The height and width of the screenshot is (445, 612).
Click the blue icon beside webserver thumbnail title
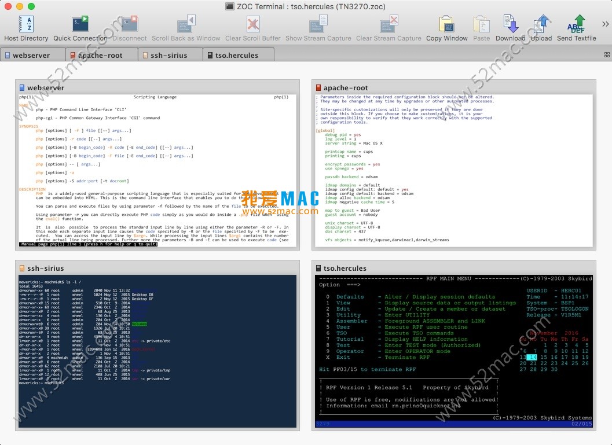point(22,88)
